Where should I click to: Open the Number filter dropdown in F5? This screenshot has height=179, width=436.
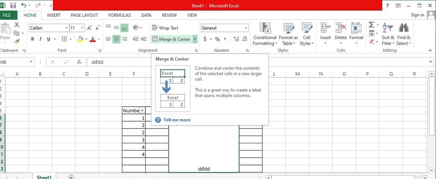click(x=142, y=111)
